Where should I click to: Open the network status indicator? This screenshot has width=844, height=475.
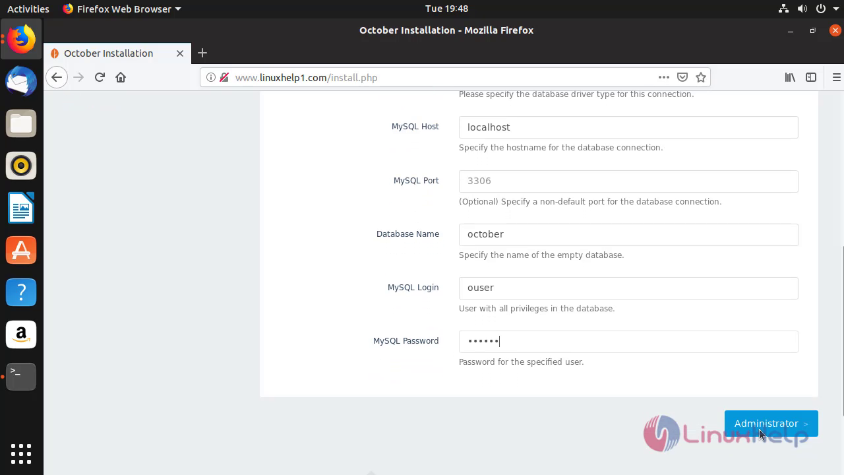783,9
